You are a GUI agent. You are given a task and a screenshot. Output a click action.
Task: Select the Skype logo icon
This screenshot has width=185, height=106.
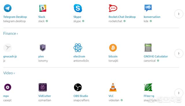click(78, 8)
